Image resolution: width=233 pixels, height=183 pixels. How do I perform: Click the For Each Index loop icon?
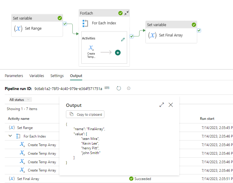(85, 23)
